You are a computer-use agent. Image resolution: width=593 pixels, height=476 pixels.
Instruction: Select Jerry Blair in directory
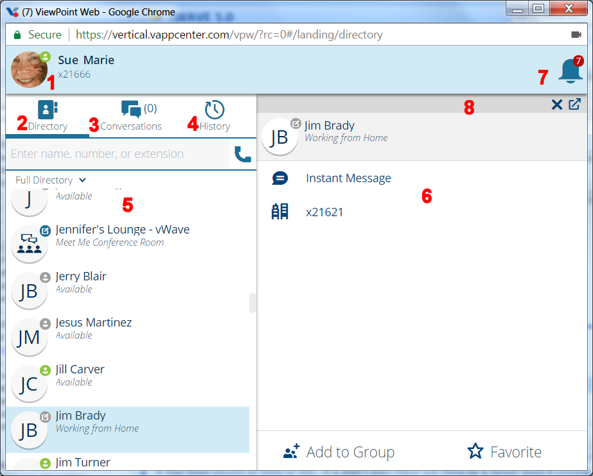click(127, 290)
